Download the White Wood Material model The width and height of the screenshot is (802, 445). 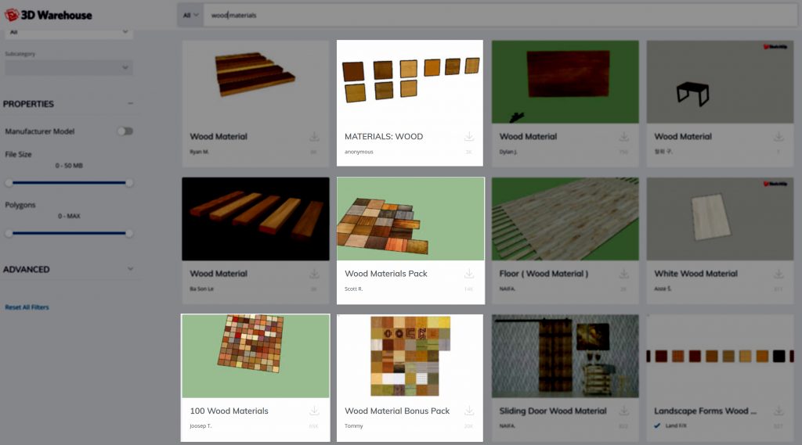click(x=779, y=274)
